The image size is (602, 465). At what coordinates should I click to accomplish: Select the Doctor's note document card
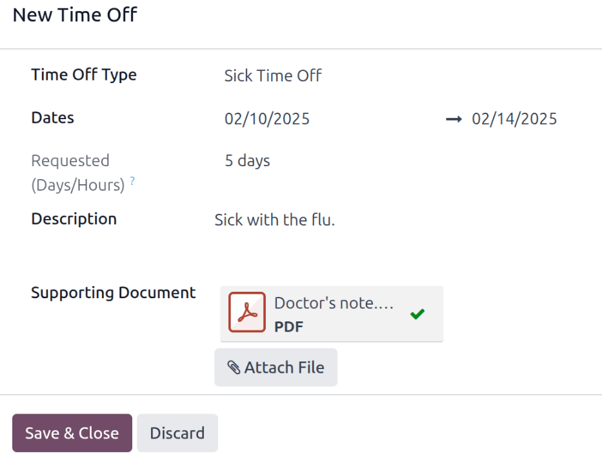pos(332,314)
